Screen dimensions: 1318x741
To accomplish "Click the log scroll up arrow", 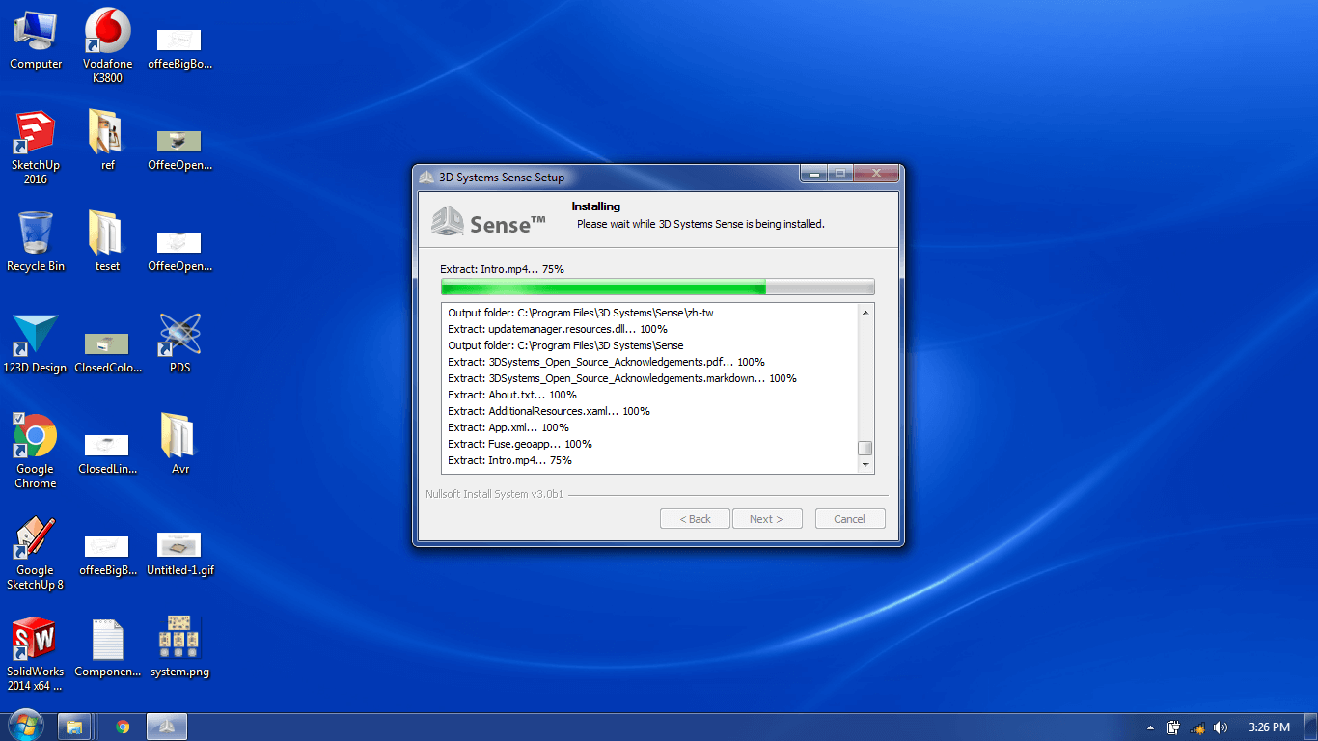I will coord(865,313).
